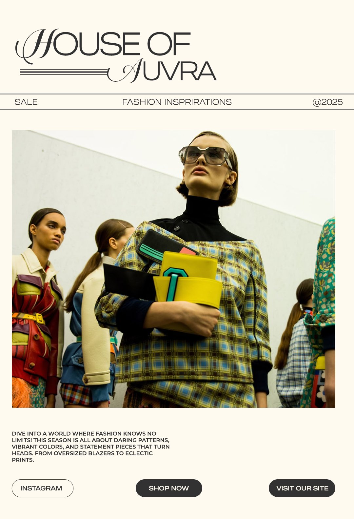
Task: Click the black turtleneck collar
Action: (202, 210)
